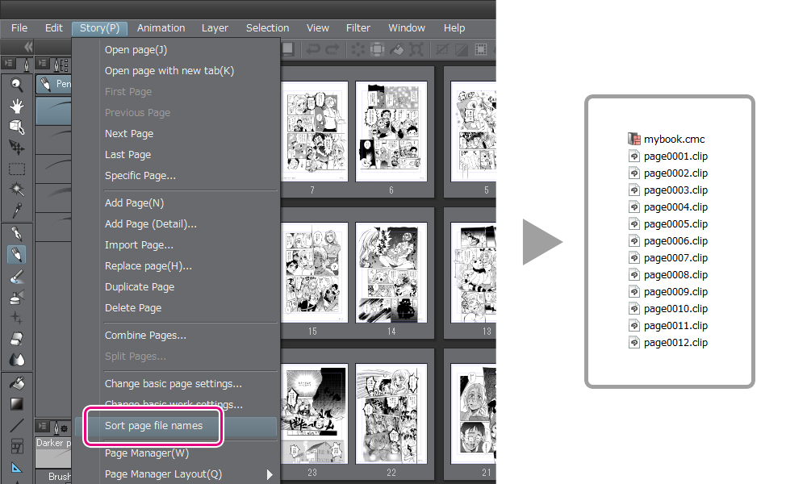The height and width of the screenshot is (484, 807).
Task: Expand the Page Manager Layout(Q) submenu
Action: click(x=270, y=474)
